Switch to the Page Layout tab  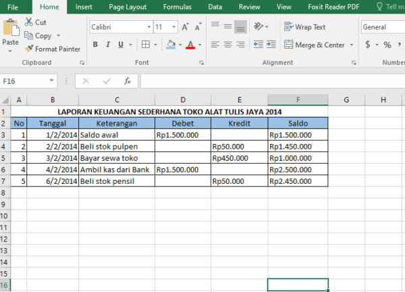coord(128,7)
